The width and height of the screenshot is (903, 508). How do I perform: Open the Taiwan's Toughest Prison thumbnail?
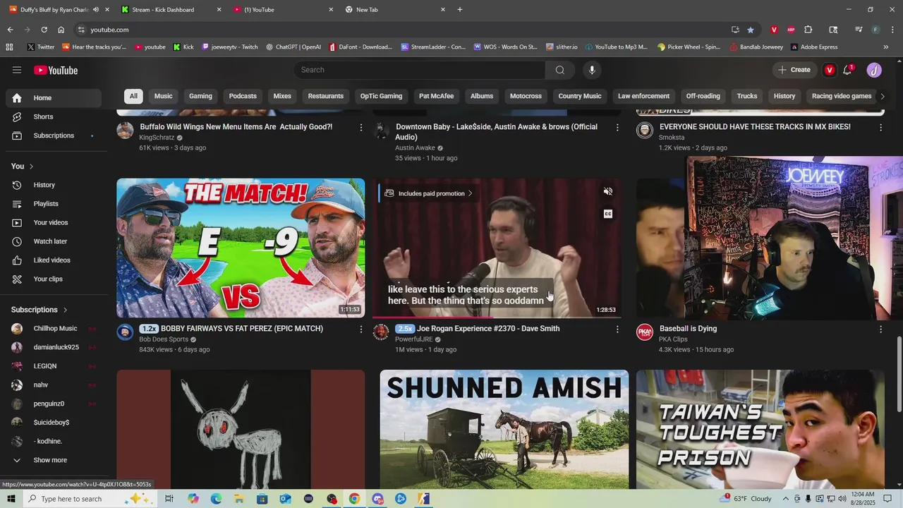760,430
